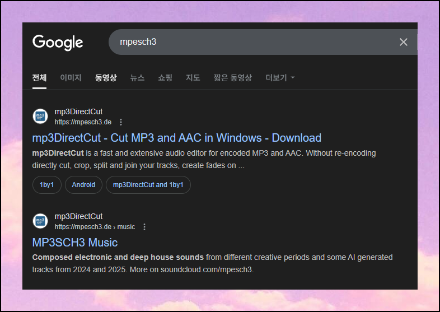Click the https://mpesch3.de › music URL text
The image size is (440, 312).
[95, 227]
